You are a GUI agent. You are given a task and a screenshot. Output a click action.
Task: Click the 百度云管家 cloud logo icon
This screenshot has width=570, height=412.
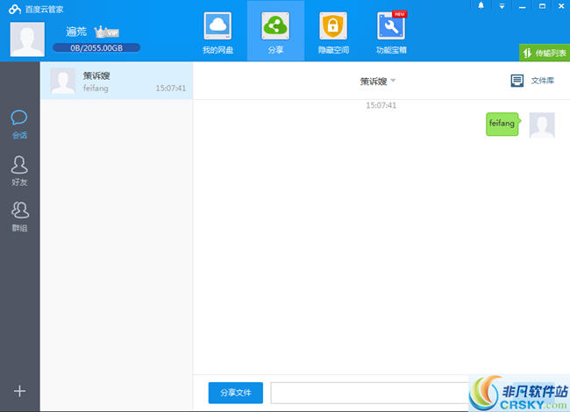[15, 9]
